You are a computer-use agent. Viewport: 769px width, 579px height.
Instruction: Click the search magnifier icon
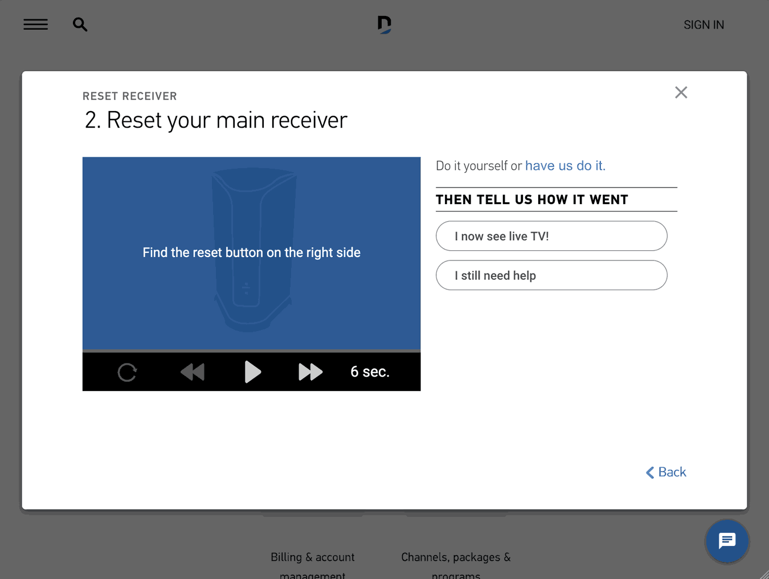tap(80, 24)
